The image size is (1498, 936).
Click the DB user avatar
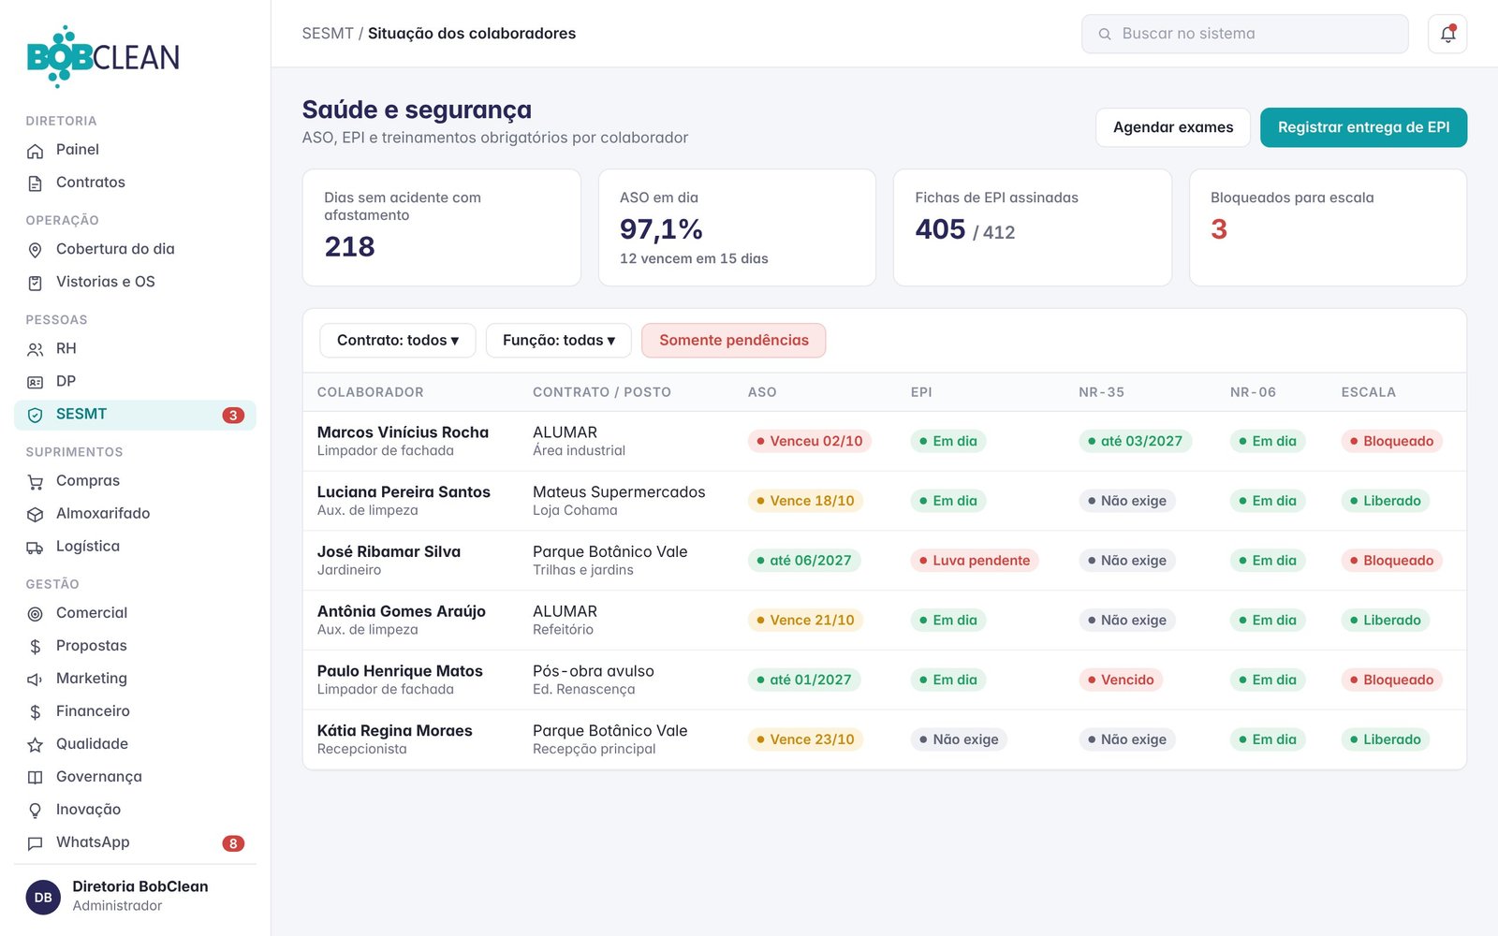(x=43, y=897)
